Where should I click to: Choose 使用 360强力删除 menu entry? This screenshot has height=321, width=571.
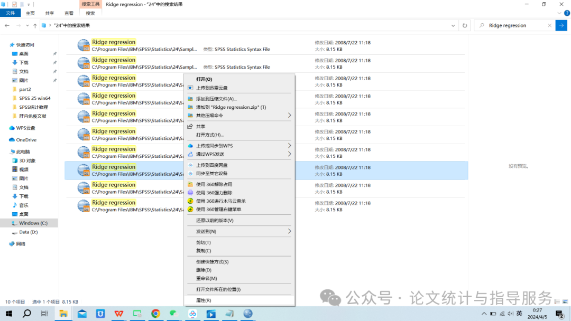pyautogui.click(x=240, y=192)
